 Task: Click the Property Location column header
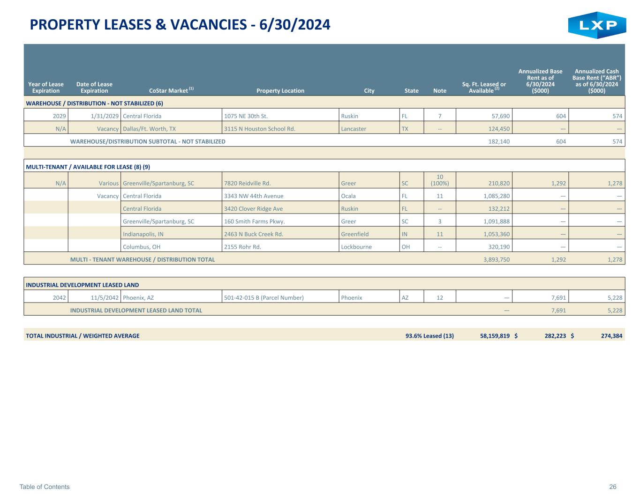point(280,90)
